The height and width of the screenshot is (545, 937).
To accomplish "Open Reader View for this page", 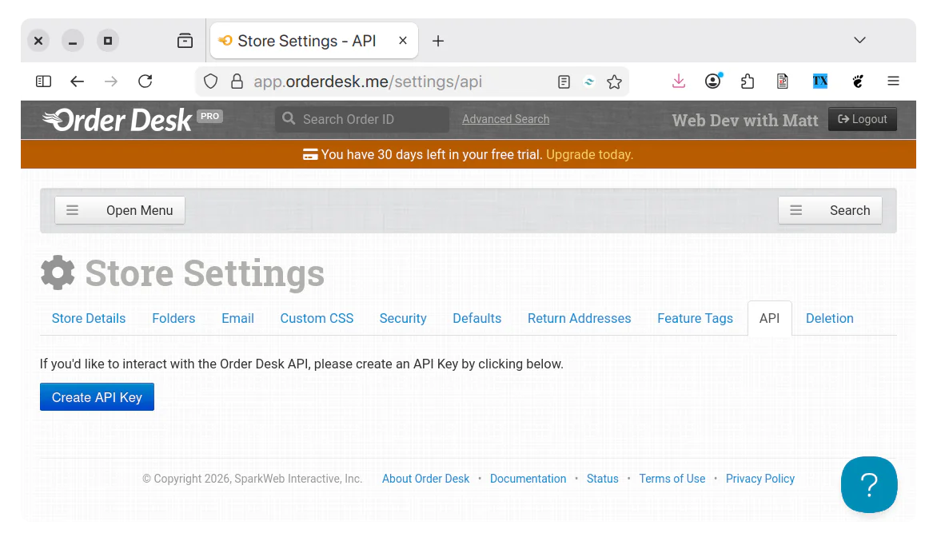I will [564, 81].
